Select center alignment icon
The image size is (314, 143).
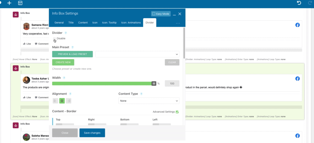click(62, 101)
